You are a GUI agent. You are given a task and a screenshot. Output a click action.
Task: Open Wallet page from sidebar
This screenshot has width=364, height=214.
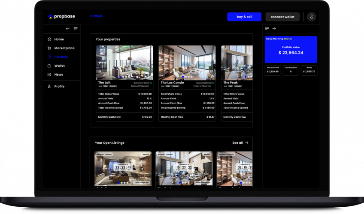[59, 66]
